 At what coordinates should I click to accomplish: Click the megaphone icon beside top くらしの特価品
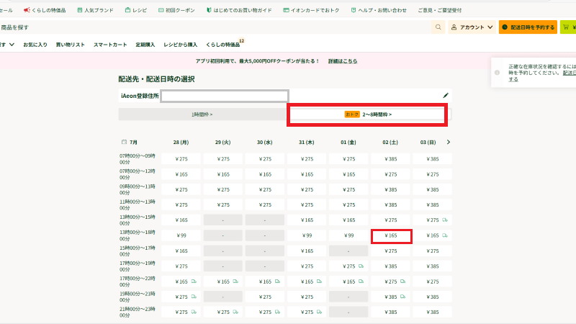pos(27,10)
